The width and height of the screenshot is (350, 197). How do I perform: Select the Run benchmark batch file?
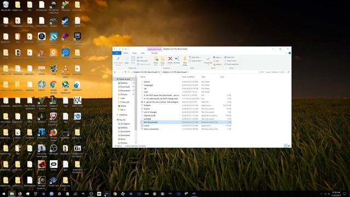(186, 123)
